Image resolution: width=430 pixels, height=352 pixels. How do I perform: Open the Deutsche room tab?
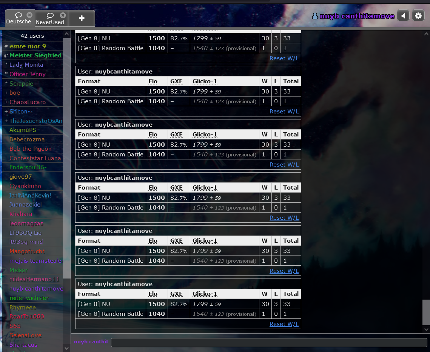point(18,18)
